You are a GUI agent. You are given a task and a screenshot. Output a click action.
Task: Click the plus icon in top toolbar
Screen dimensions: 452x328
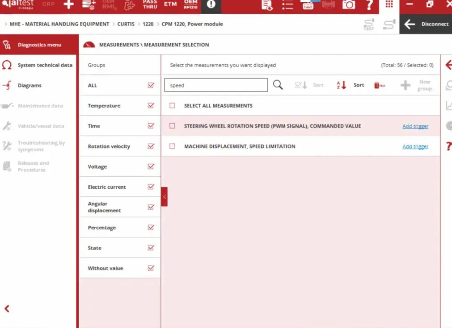click(68, 5)
